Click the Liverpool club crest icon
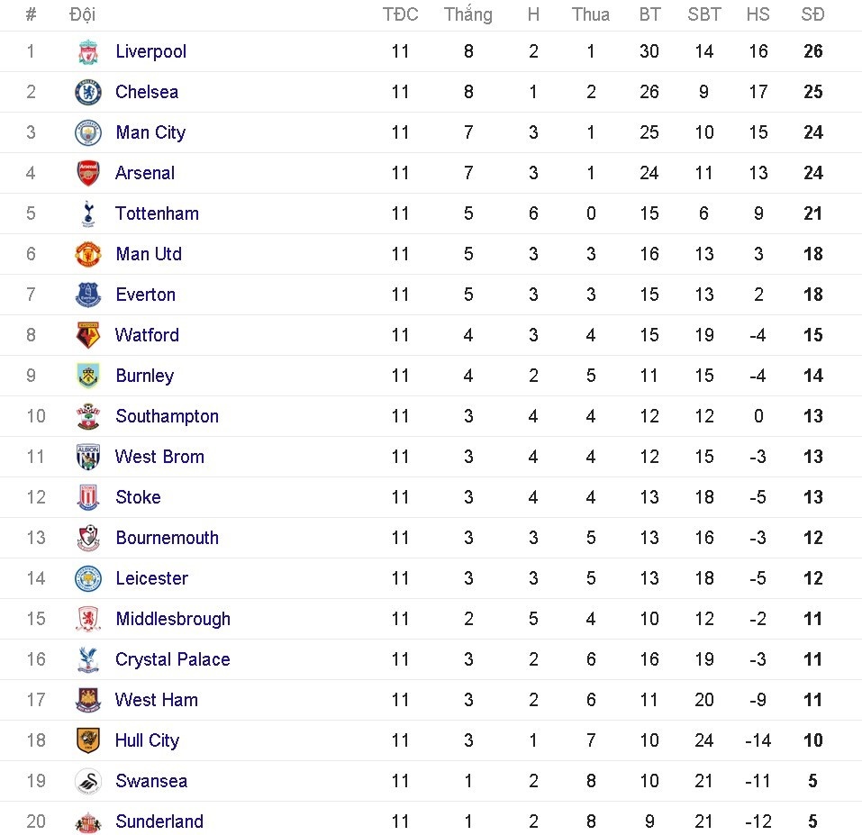Viewport: 862px width, 835px height. 87,51
